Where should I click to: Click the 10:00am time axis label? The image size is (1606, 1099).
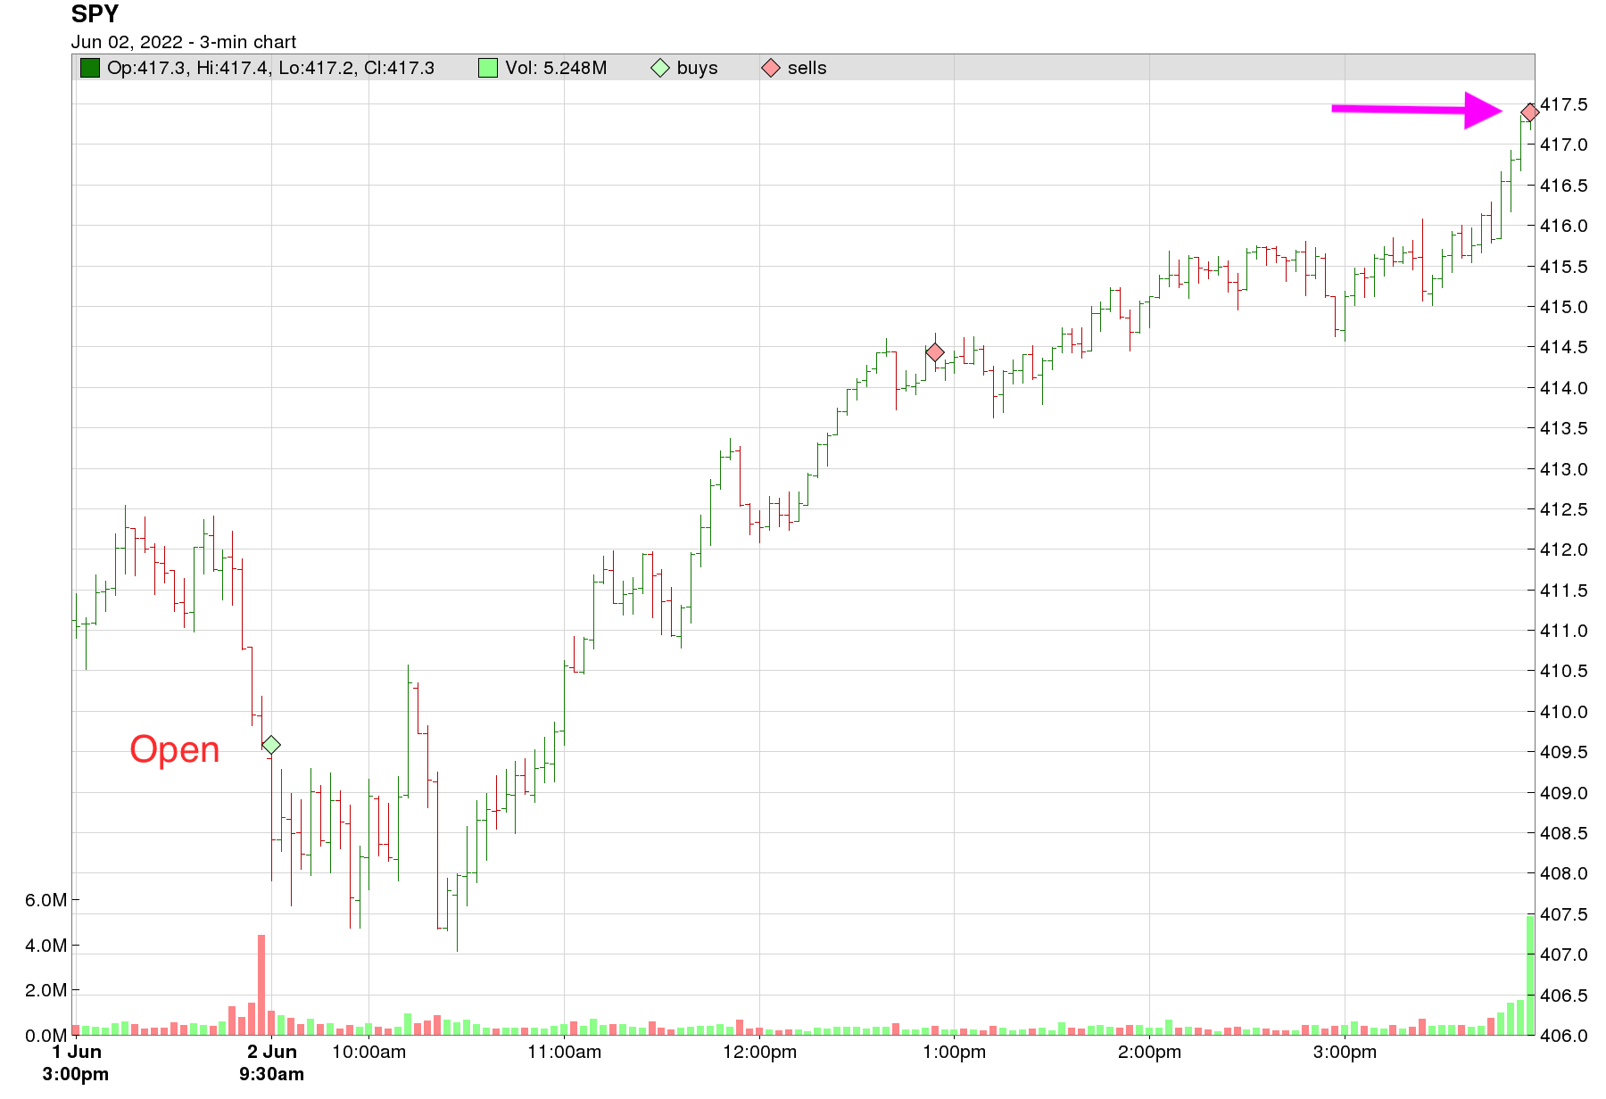point(368,1052)
